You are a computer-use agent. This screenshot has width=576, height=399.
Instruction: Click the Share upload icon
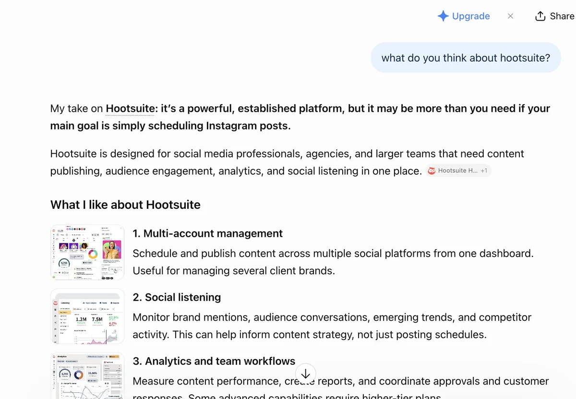540,16
